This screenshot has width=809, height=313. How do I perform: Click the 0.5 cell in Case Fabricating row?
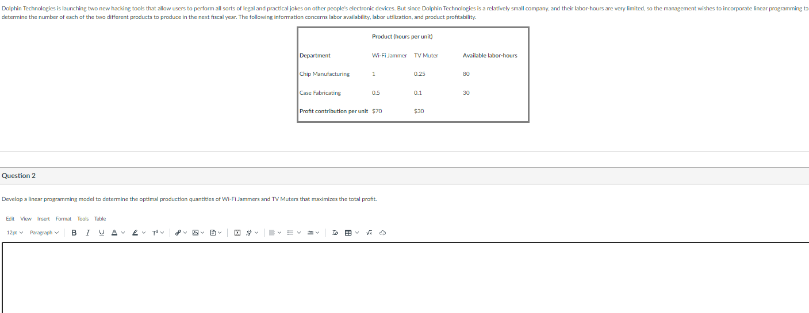pos(375,93)
